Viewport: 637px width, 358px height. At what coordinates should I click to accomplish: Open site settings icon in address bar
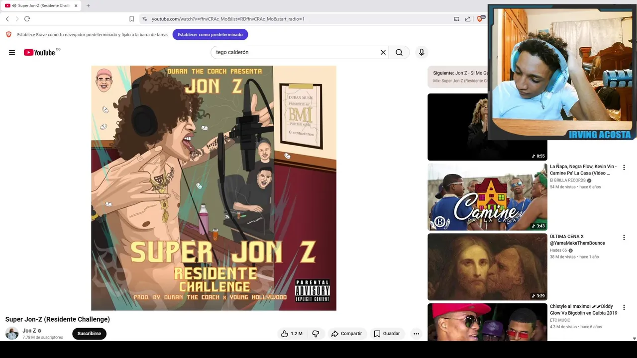tap(144, 19)
